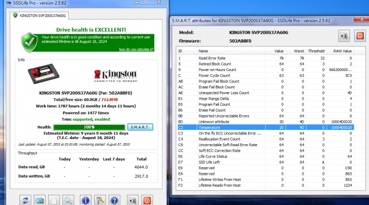Select the Reallocation Event Count row
This screenshot has height=205, width=369.
[265, 139]
